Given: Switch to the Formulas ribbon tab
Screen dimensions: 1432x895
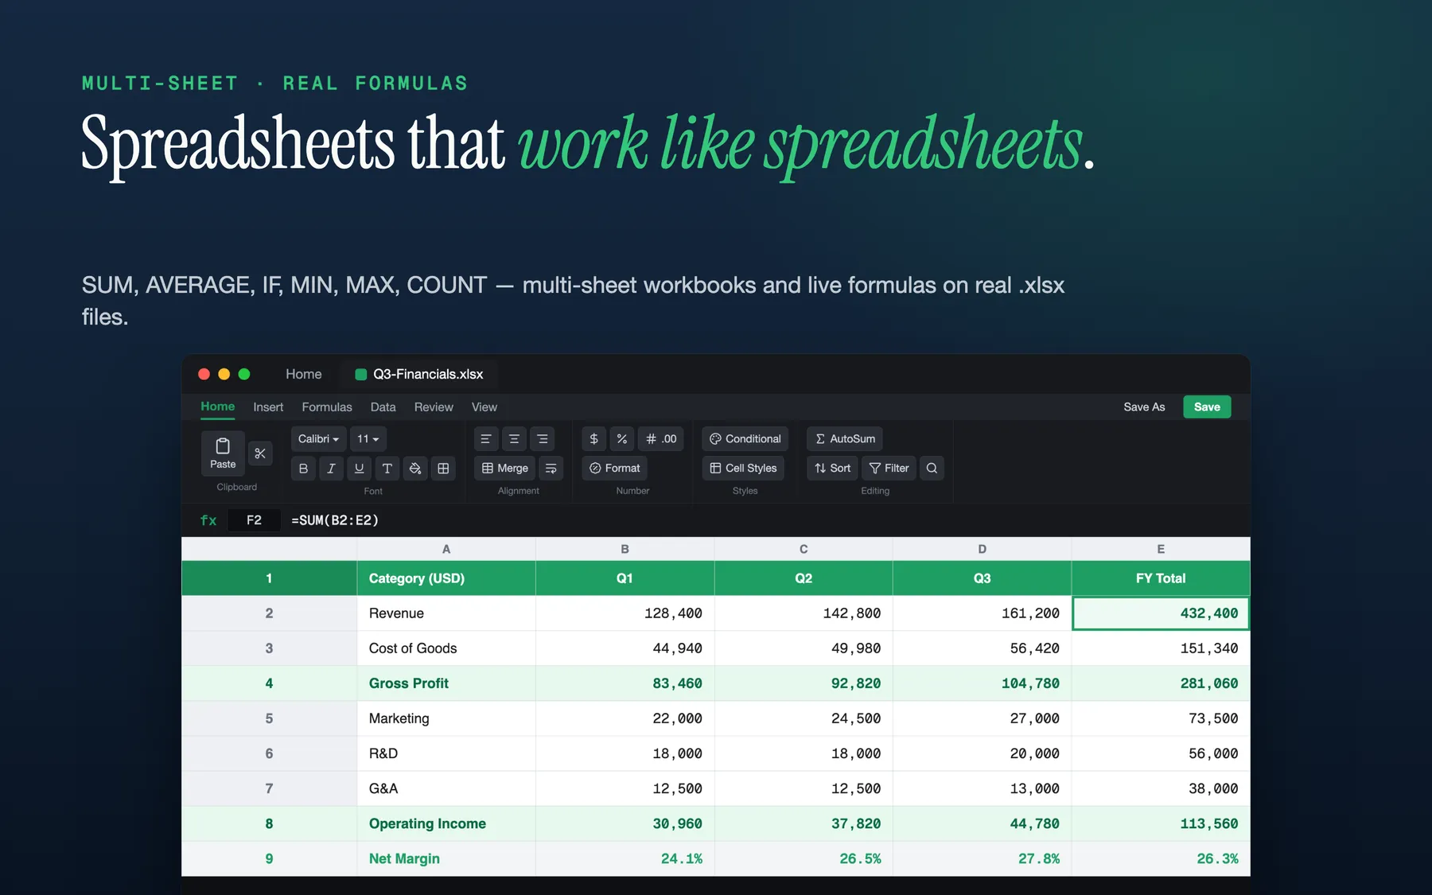Looking at the screenshot, I should click(327, 407).
